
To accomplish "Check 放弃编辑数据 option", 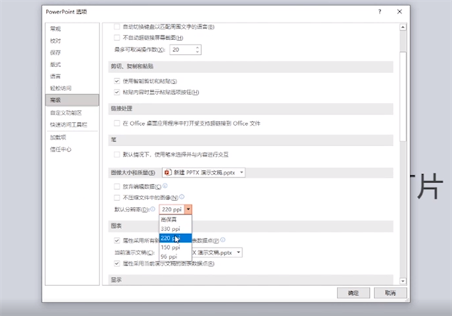I will coord(117,187).
